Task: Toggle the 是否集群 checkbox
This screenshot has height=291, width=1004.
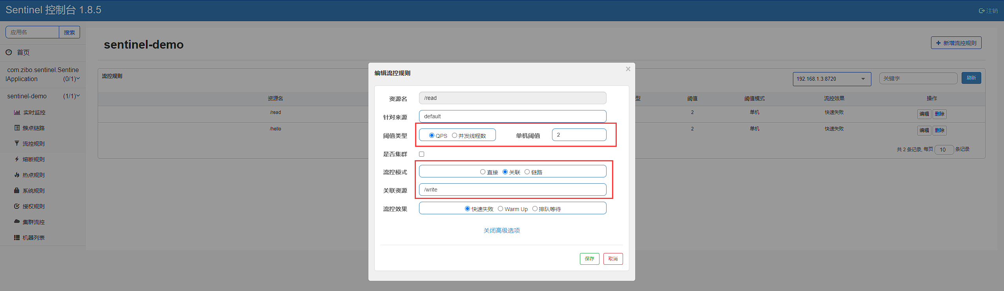Action: point(422,154)
